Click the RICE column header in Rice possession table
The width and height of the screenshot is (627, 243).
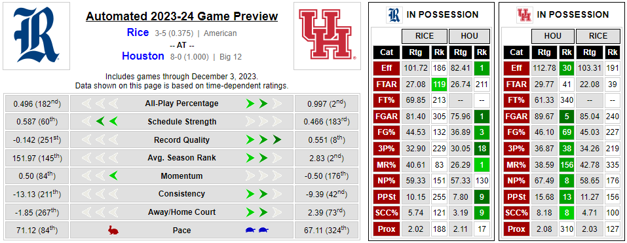(x=425, y=36)
